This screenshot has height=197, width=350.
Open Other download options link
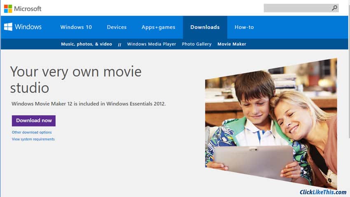tap(32, 132)
